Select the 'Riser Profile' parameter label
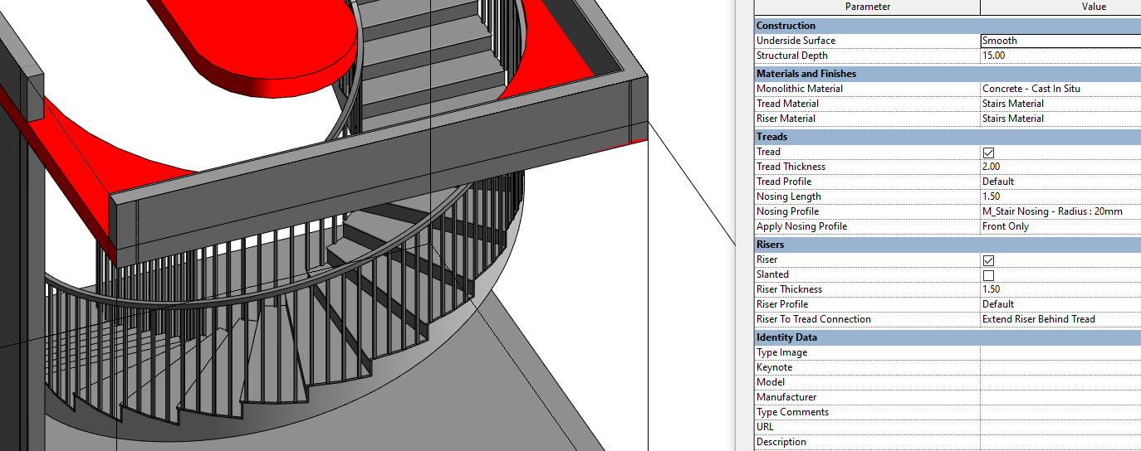This screenshot has width=1141, height=451. (x=782, y=304)
